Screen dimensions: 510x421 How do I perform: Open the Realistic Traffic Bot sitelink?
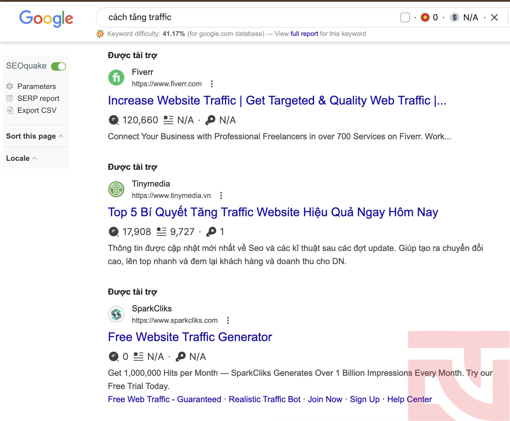pyautogui.click(x=265, y=399)
